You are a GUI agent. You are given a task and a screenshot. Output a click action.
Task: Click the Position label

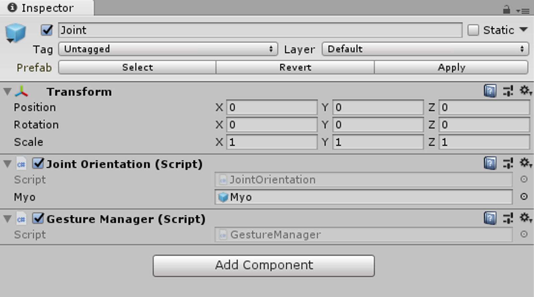coord(35,107)
